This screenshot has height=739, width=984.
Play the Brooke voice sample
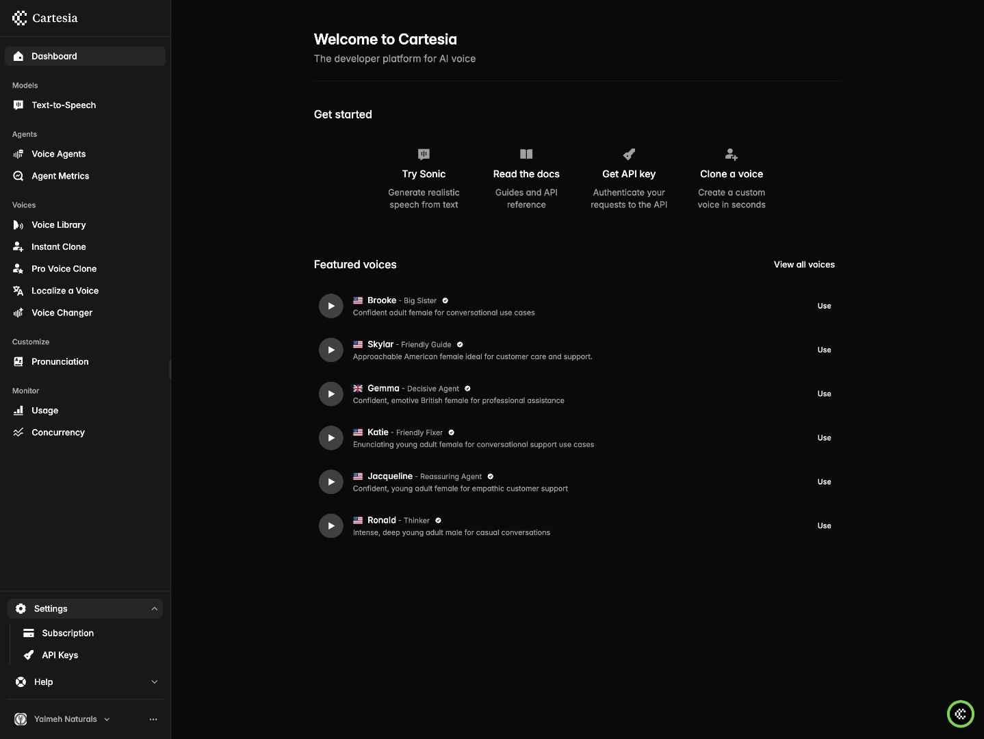point(331,306)
